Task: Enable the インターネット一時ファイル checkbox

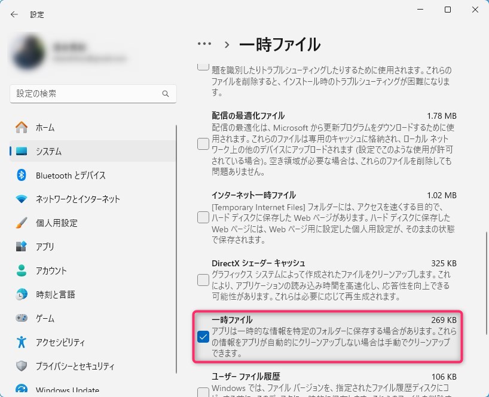Action: click(203, 218)
